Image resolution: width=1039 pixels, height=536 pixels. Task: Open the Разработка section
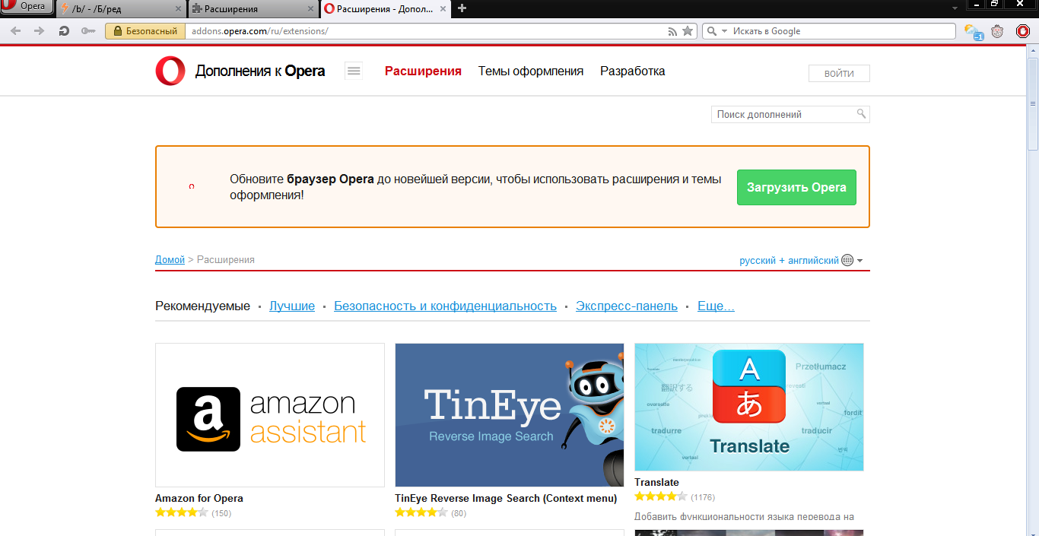633,71
